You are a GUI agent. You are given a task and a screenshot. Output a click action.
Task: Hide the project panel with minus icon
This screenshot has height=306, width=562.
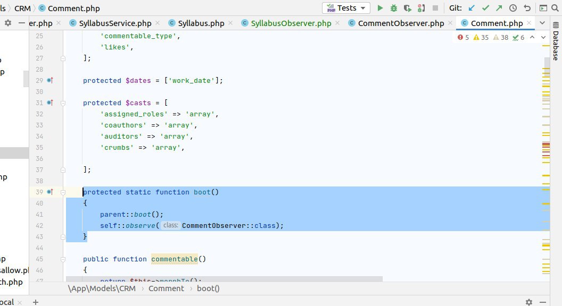point(21,23)
